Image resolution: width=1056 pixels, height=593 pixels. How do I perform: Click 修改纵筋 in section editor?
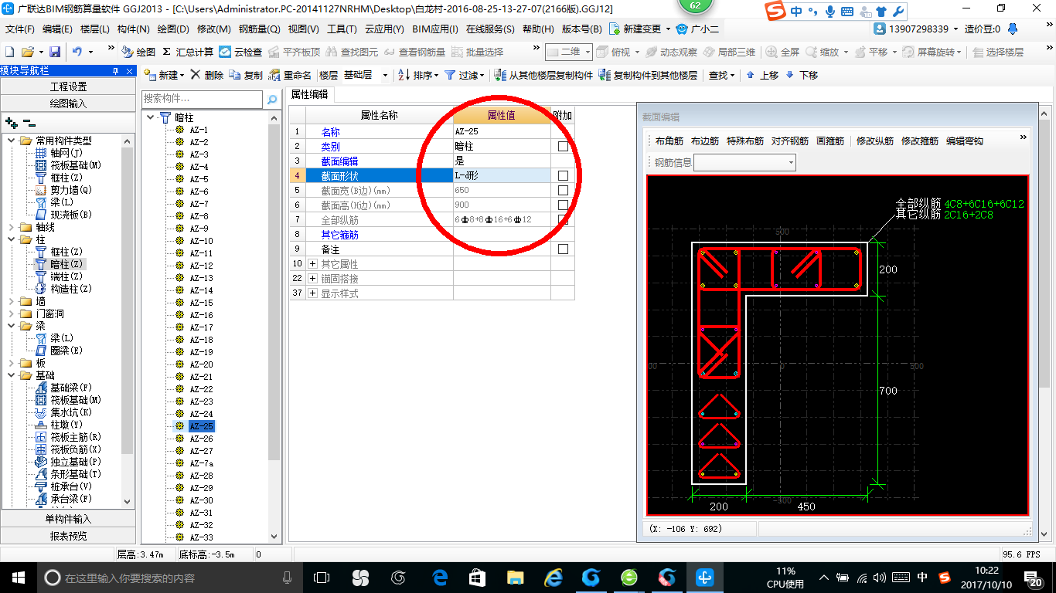[x=875, y=141]
